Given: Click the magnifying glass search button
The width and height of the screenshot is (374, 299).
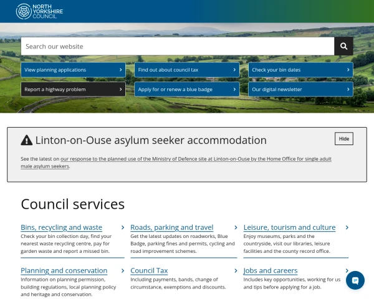Looking at the screenshot, I should (343, 46).
